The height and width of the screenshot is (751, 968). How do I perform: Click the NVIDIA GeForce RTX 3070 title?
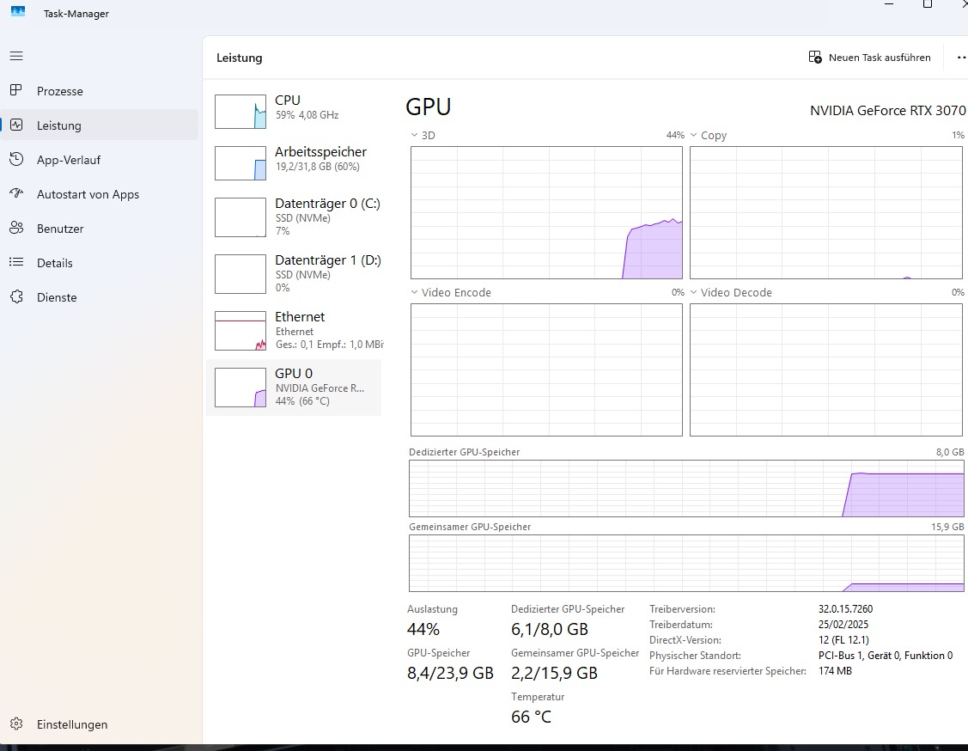tap(888, 111)
